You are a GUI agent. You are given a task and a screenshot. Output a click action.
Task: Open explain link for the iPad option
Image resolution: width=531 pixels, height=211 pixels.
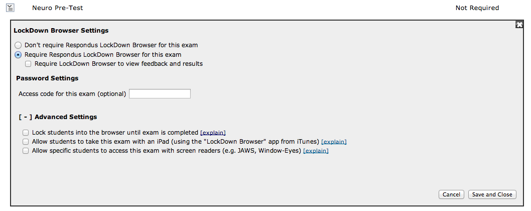click(334, 142)
